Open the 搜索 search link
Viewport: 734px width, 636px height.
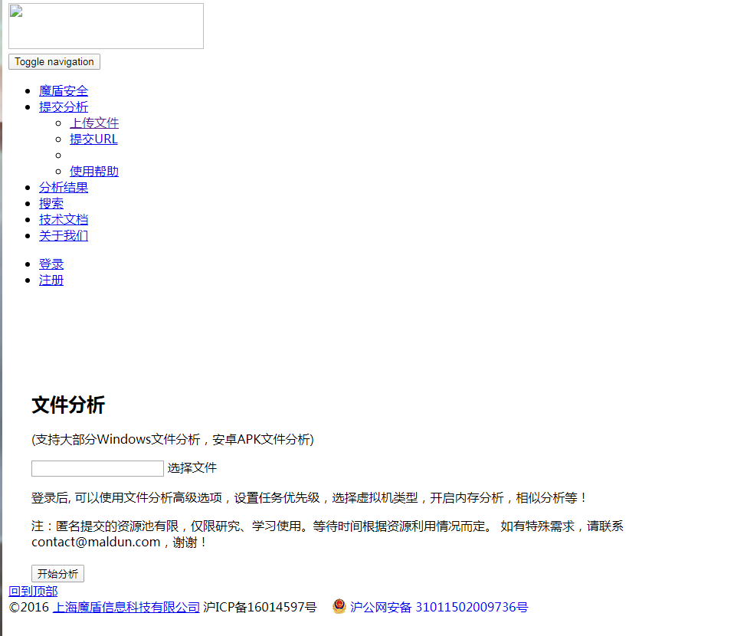[51, 203]
